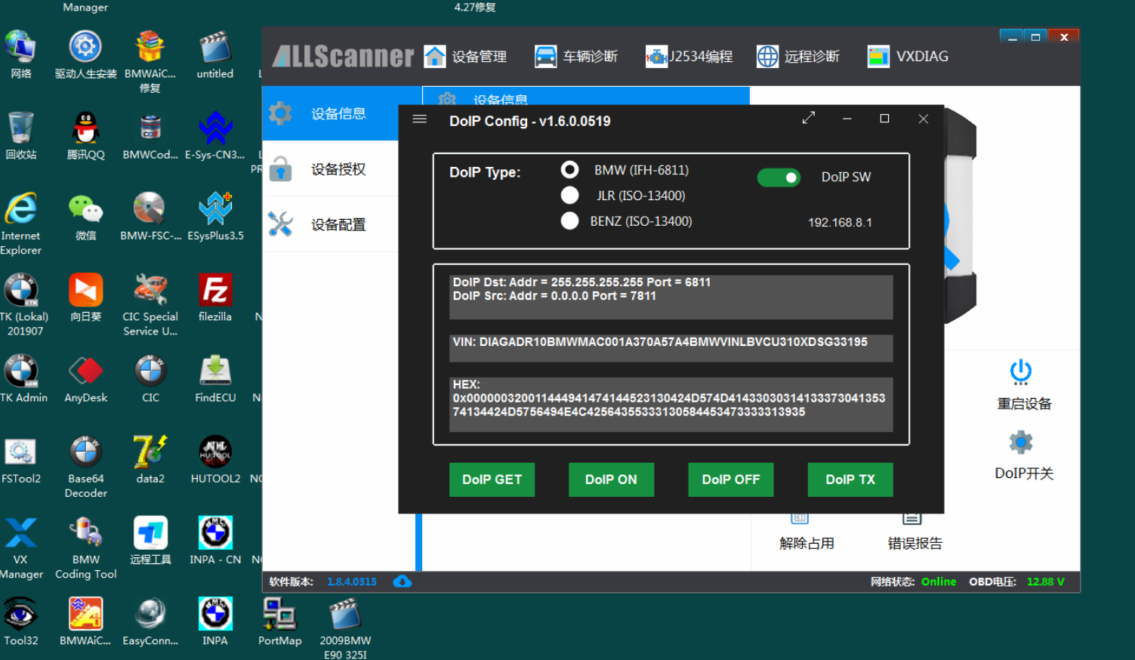The width and height of the screenshot is (1135, 660).
Task: Select BENZ (ISO-13400) DoIP type
Action: [x=570, y=221]
